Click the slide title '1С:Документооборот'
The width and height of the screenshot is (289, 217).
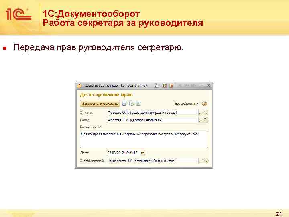pyautogui.click(x=91, y=14)
